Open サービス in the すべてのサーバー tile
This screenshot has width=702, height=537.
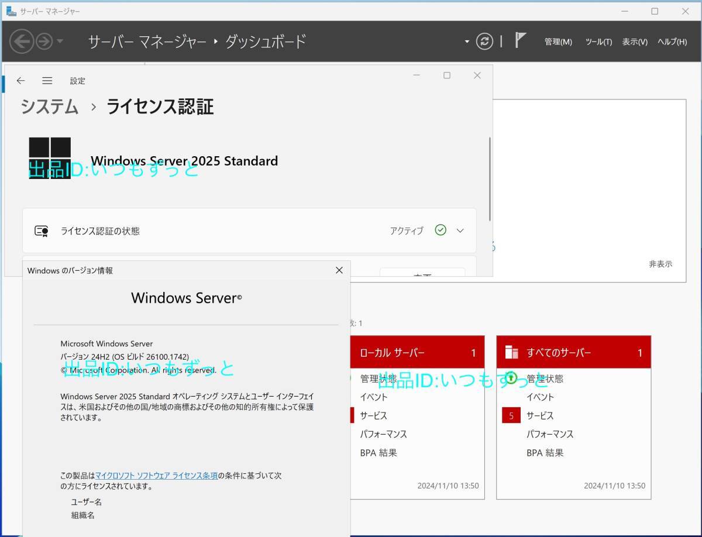(539, 416)
